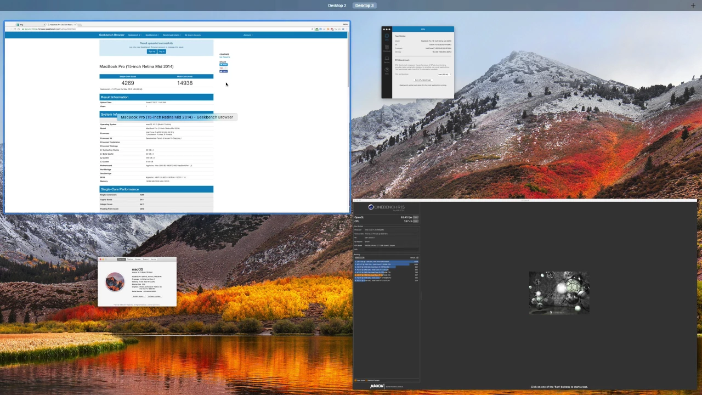
Task: Add a new desktop with plus button
Action: coord(693,5)
